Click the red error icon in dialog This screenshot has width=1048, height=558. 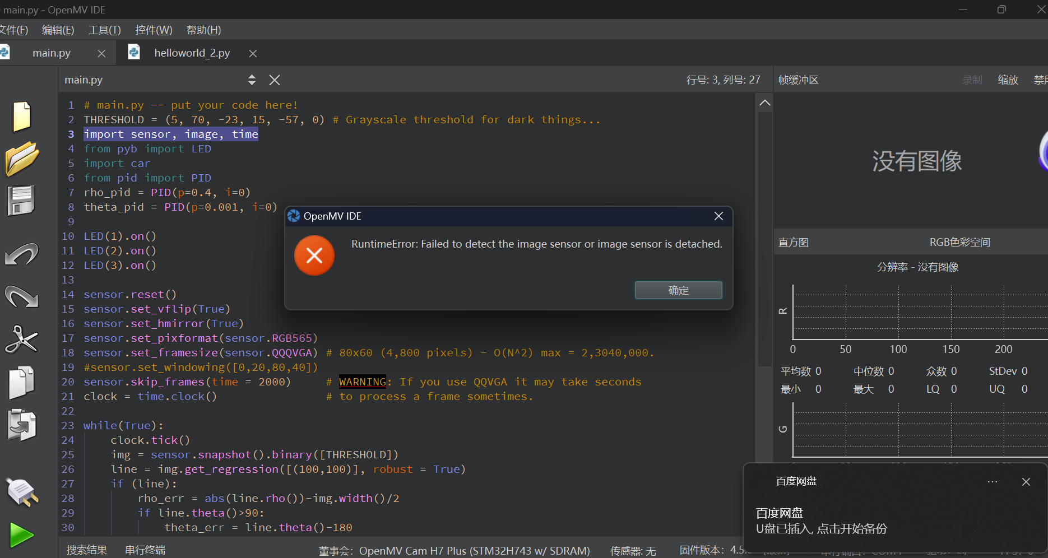pos(314,255)
